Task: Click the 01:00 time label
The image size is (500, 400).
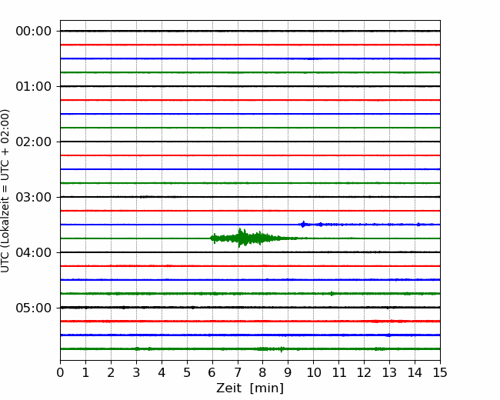Action: (34, 86)
